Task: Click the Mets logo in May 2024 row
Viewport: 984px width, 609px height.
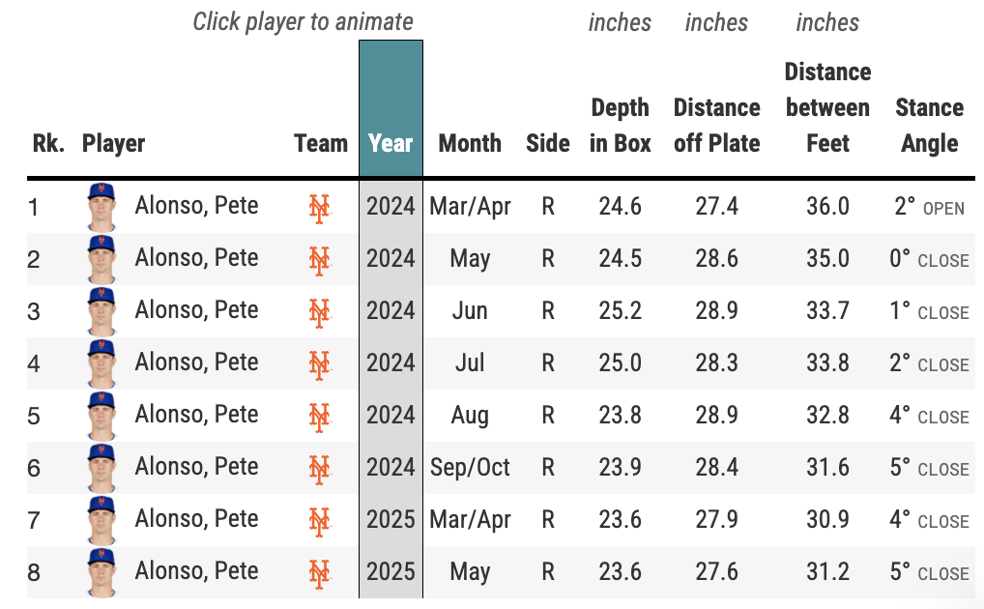Action: pyautogui.click(x=319, y=259)
